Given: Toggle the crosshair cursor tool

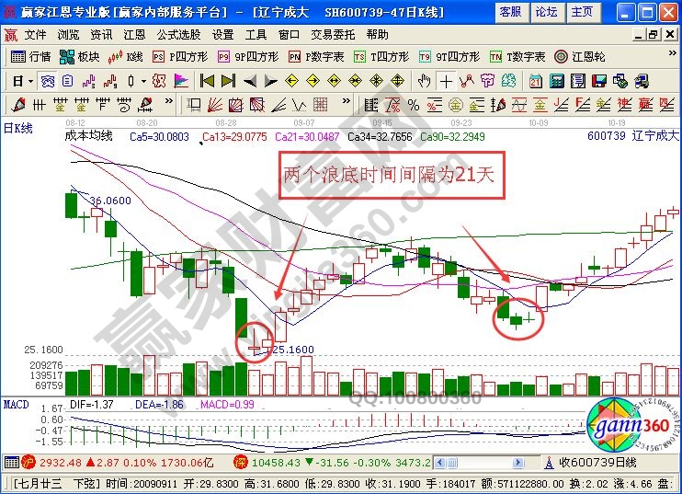Looking at the screenshot, I should (x=445, y=80).
